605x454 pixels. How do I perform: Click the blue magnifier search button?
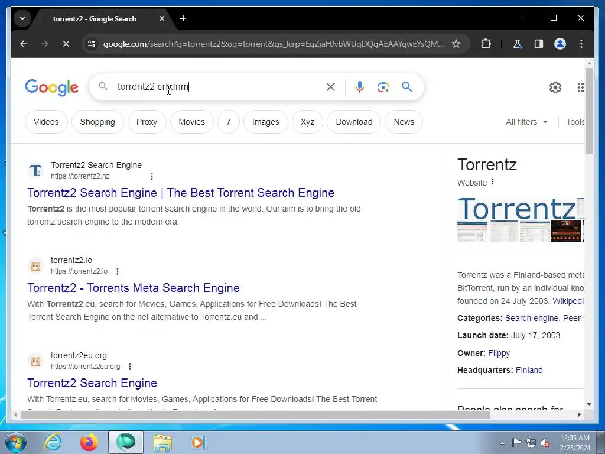coord(406,86)
